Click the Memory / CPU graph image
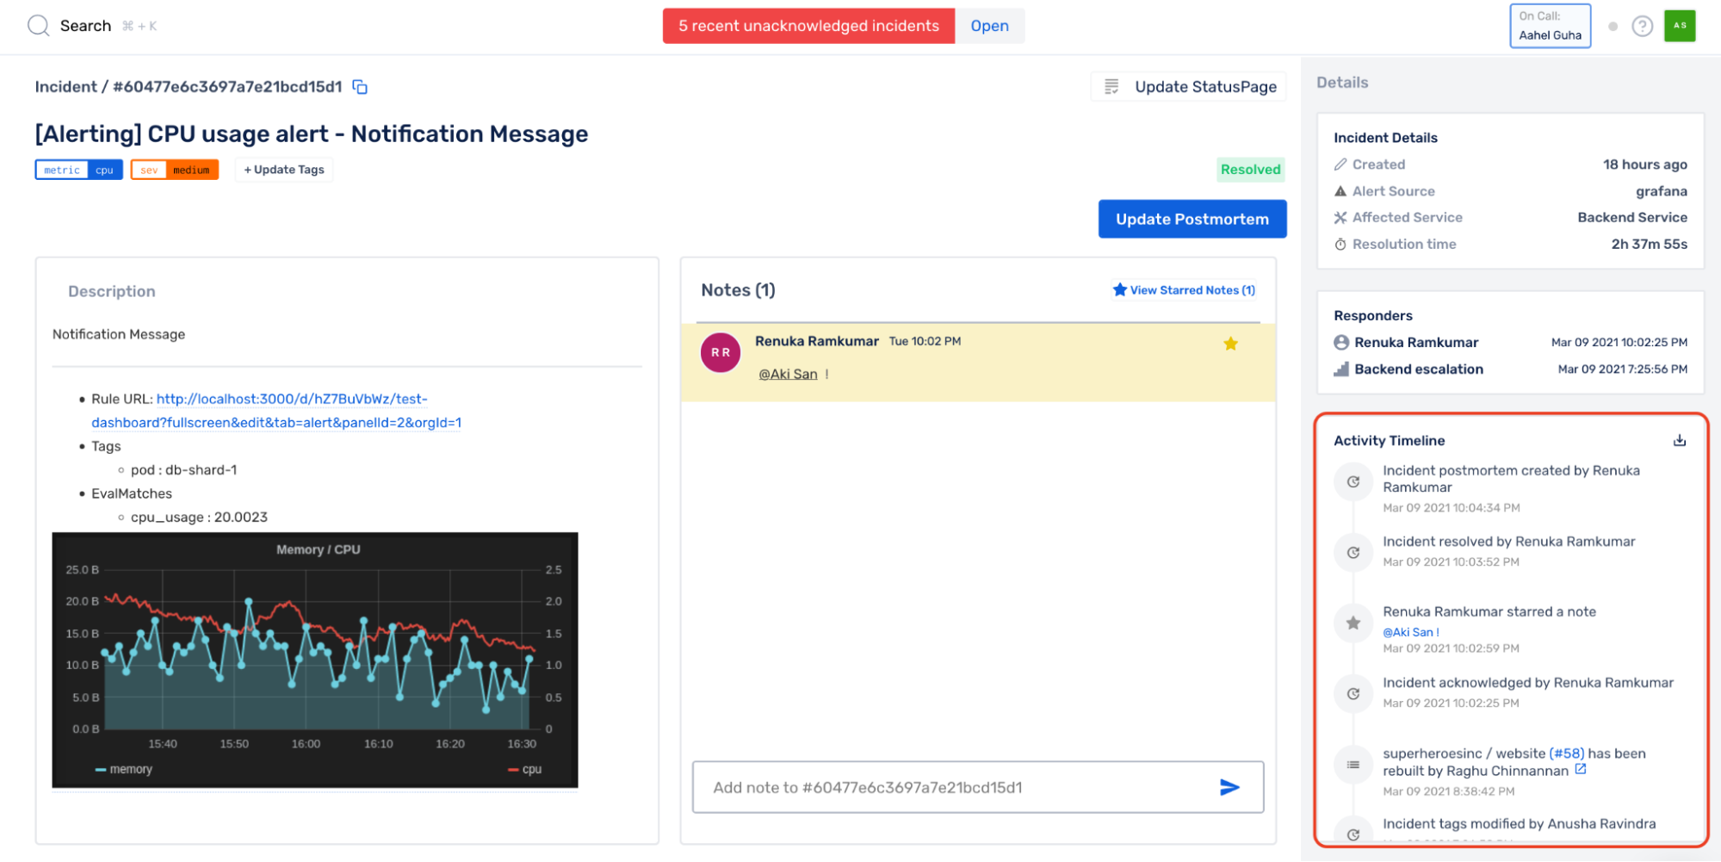The width and height of the screenshot is (1721, 862). click(x=315, y=660)
